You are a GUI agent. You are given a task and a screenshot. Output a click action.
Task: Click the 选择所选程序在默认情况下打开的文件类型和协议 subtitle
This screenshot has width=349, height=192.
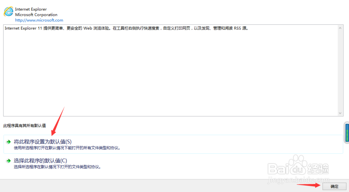click(x=58, y=167)
